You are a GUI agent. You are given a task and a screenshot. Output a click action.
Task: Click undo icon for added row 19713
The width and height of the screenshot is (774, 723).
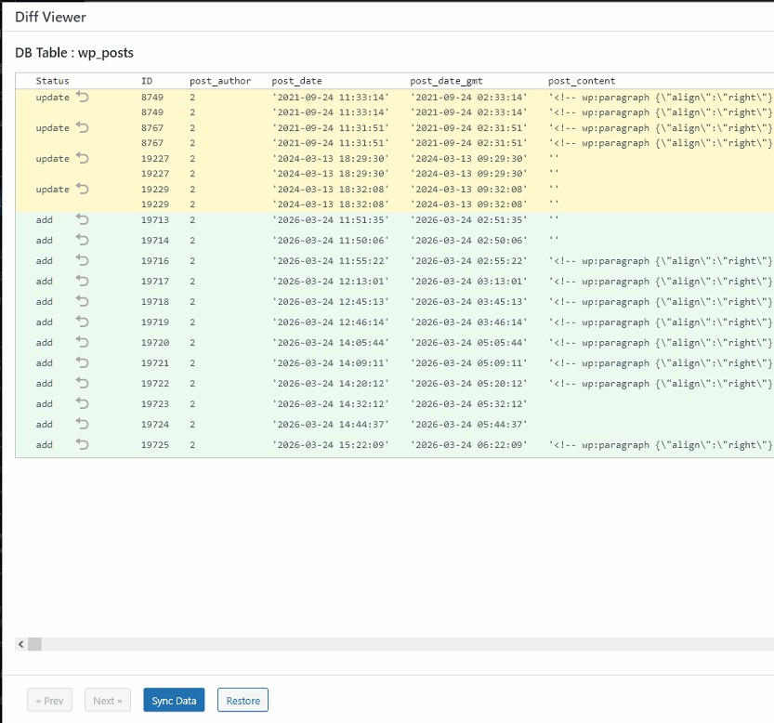(x=82, y=219)
